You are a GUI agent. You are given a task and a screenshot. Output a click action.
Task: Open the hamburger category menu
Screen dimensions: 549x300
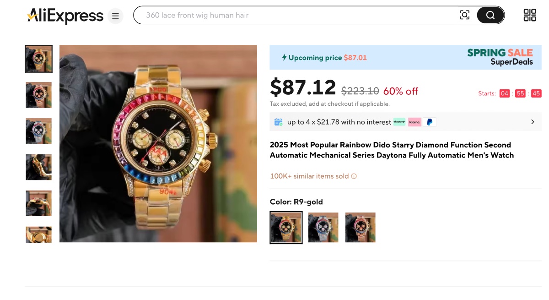coord(115,16)
